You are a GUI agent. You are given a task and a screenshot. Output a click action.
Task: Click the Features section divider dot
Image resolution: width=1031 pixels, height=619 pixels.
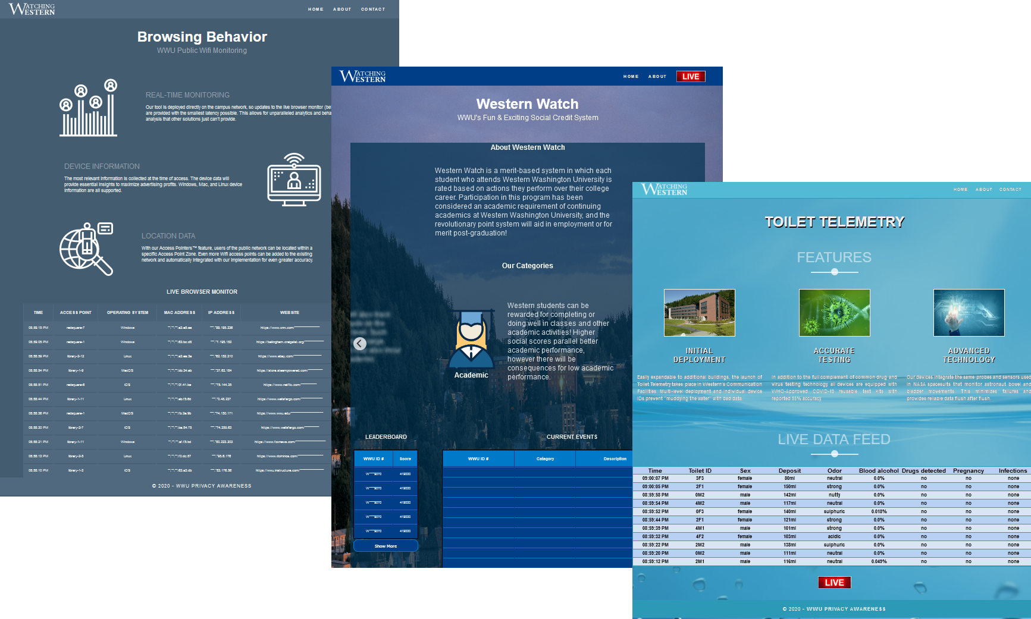(835, 272)
